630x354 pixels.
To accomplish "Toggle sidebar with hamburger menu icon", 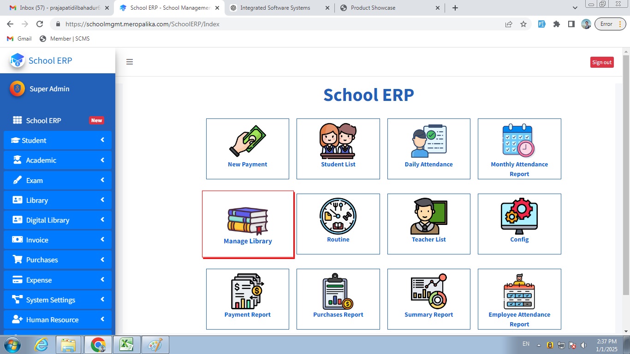I will (x=130, y=62).
